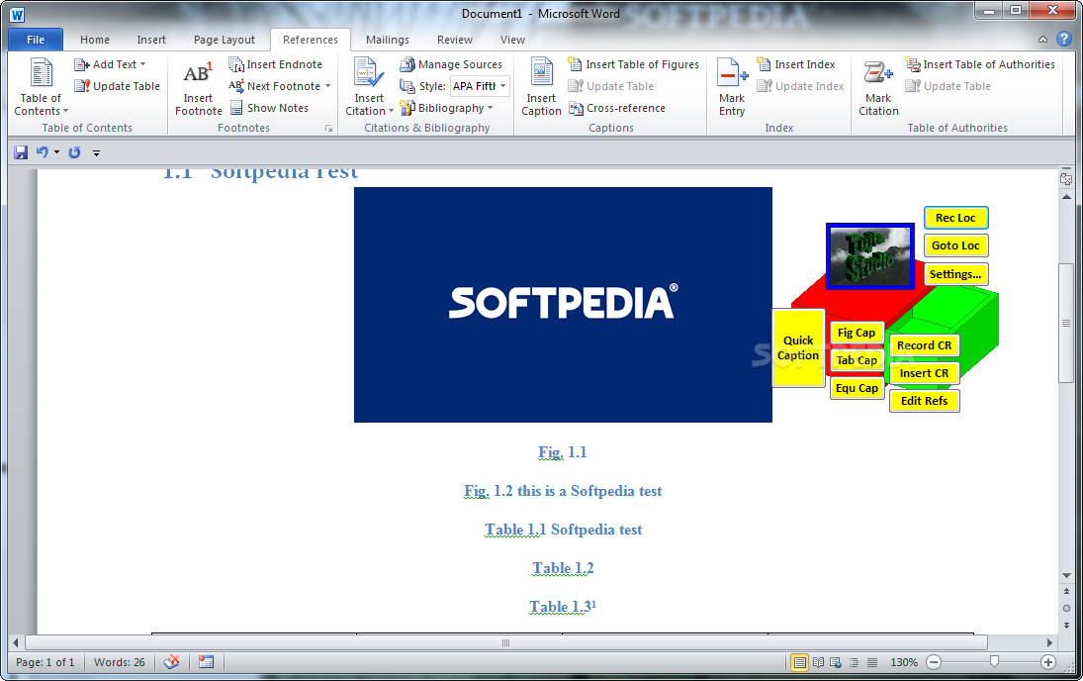This screenshot has width=1083, height=681.
Task: Switch to Full Screen Reading view
Action: (x=818, y=662)
